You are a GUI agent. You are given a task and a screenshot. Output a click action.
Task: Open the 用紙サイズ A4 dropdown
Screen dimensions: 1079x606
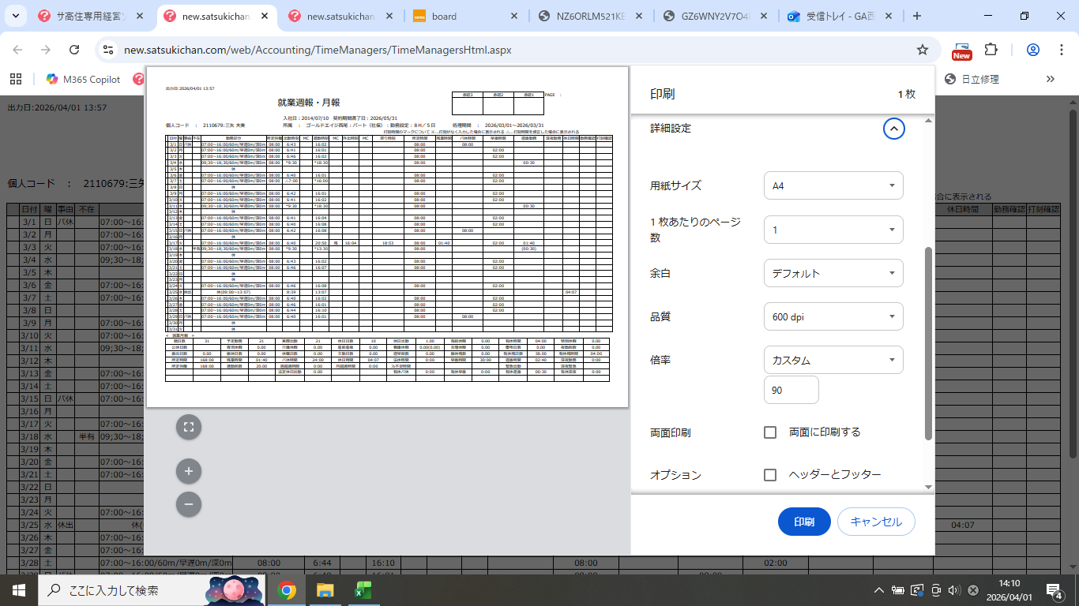pos(833,186)
